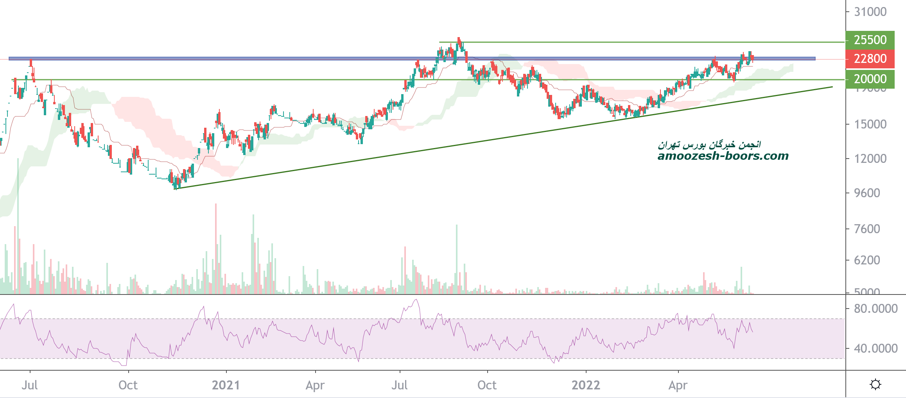Click the green 20000 price label
Image resolution: width=906 pixels, height=398 pixels.
(870, 79)
